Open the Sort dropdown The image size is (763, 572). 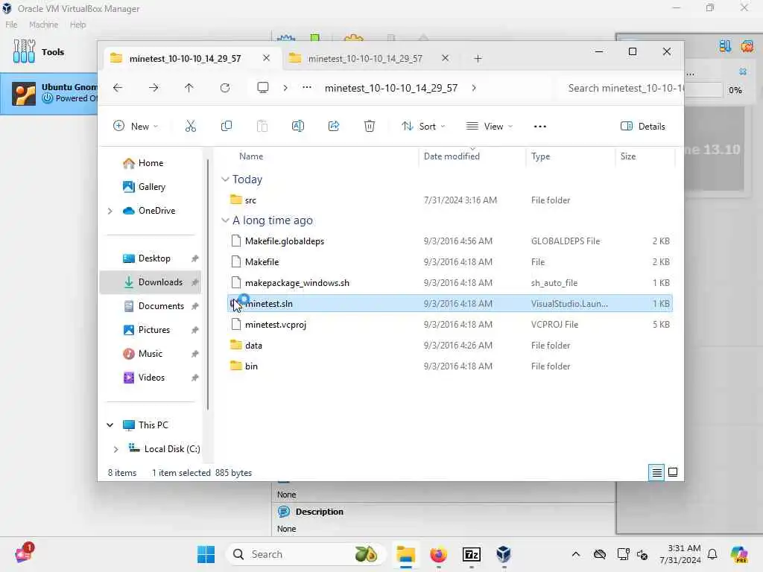tap(423, 127)
